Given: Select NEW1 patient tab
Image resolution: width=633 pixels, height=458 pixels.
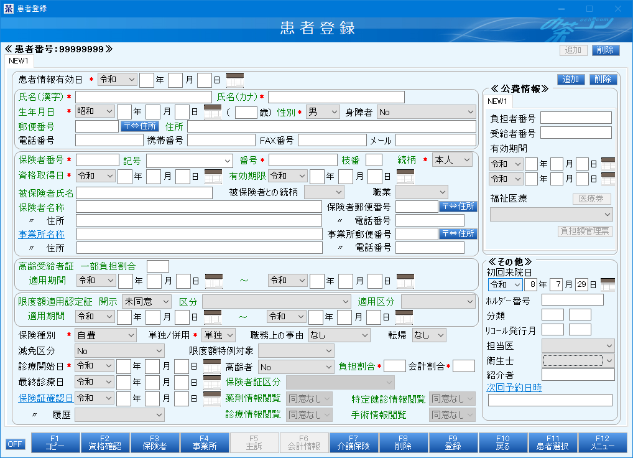Looking at the screenshot, I should point(19,61).
